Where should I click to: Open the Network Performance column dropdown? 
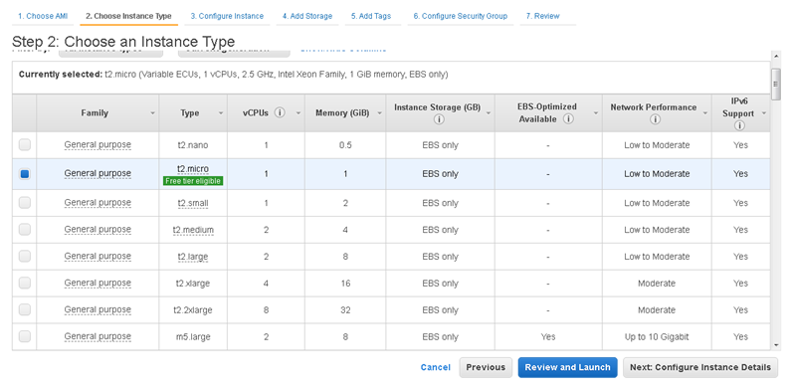coord(704,113)
